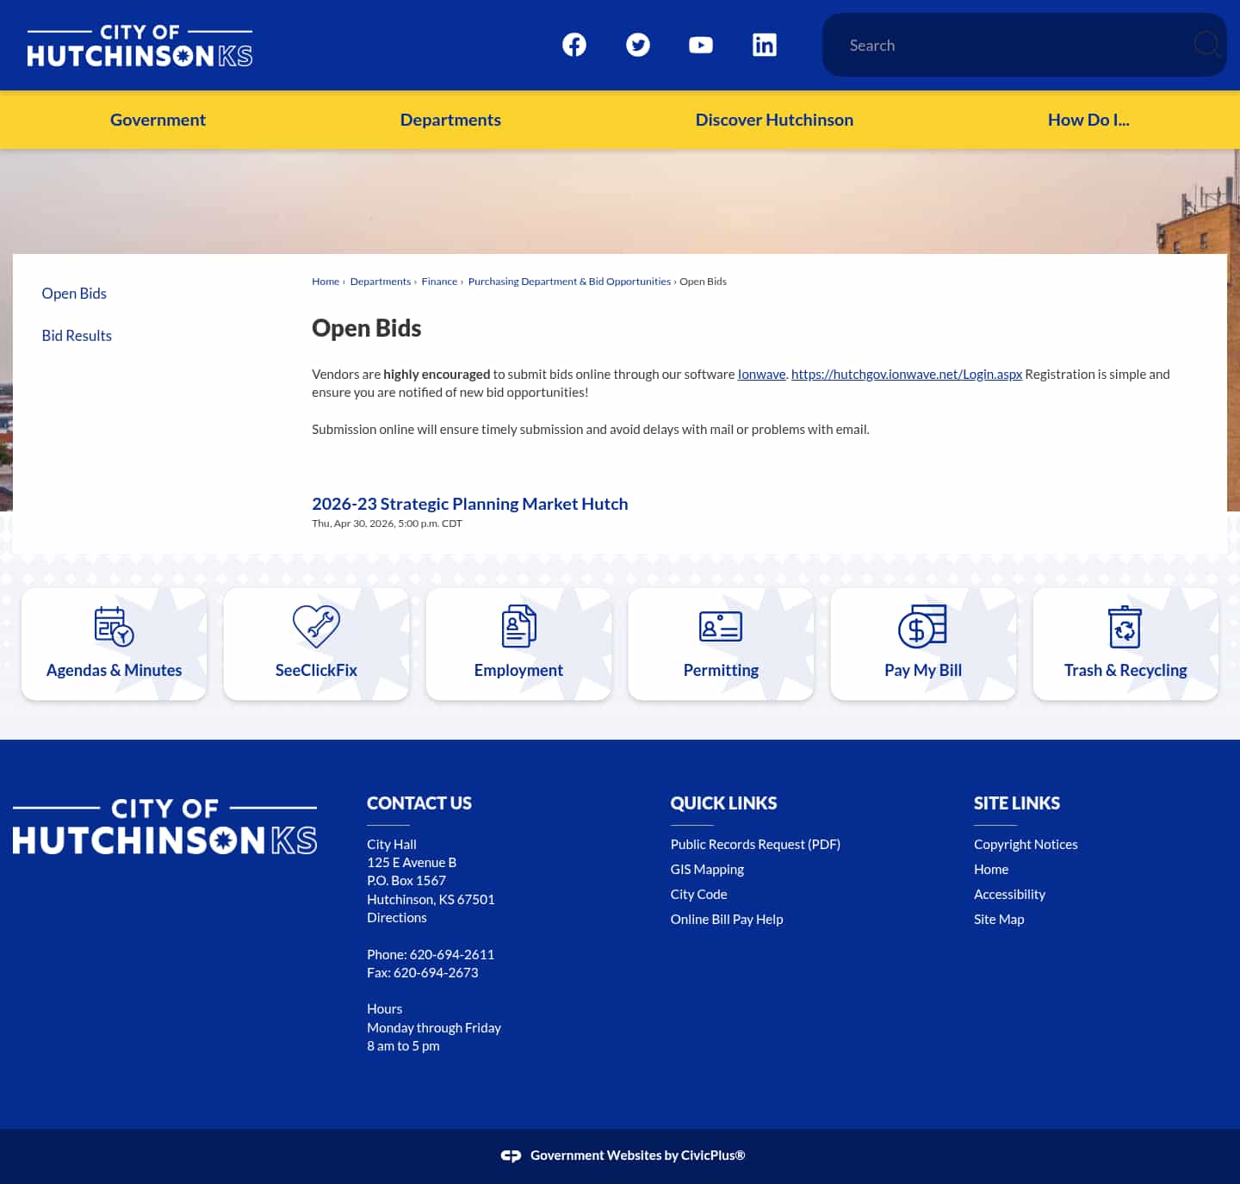The height and width of the screenshot is (1184, 1240).
Task: Open the Discover Hutchinson menu
Action: click(x=773, y=120)
